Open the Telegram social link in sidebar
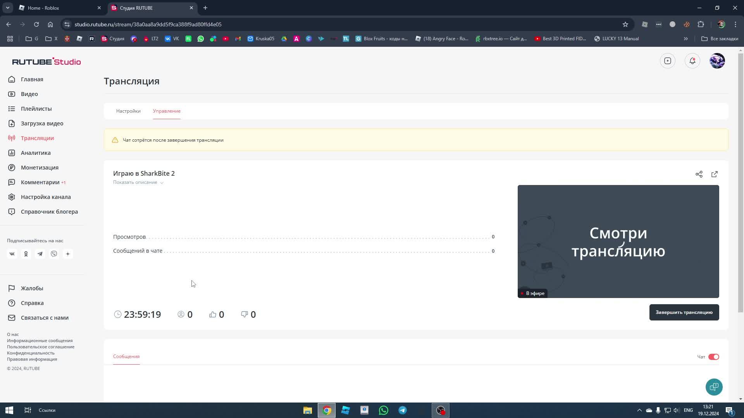Screen dimensions: 744x418 coord(40,254)
